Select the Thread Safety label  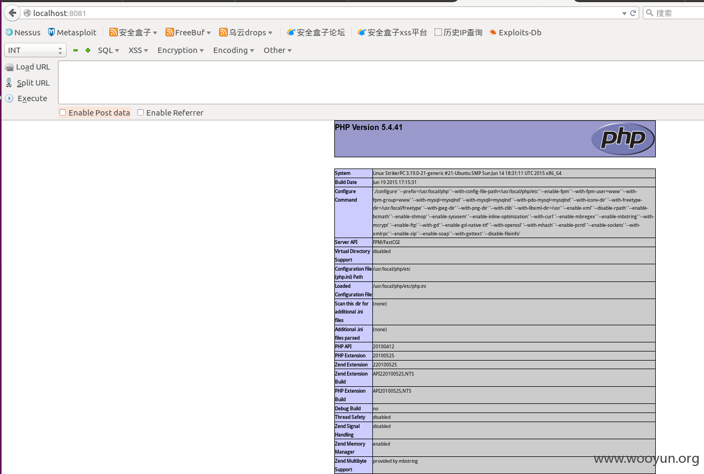click(350, 417)
